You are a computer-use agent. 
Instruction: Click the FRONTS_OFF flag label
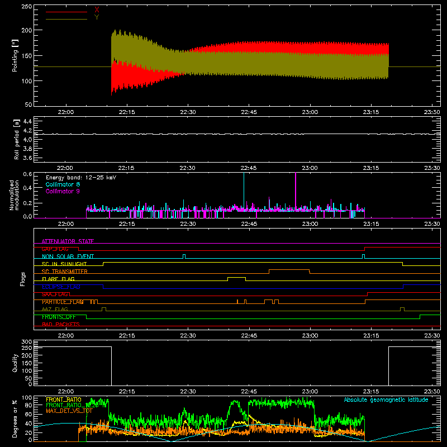(x=59, y=317)
